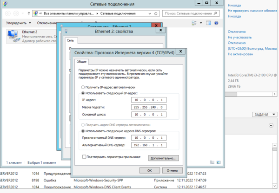
Task: Click the Forward navigation arrow in Explorer
Action: click(x=16, y=13)
